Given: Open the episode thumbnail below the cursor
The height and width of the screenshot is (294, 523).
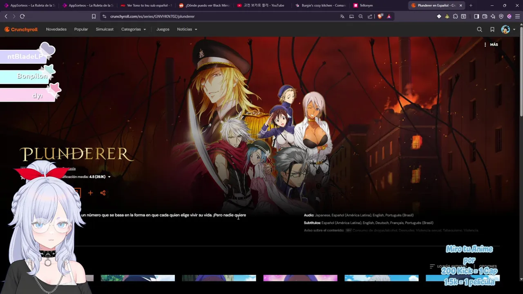Looking at the screenshot, I should coord(219,278).
